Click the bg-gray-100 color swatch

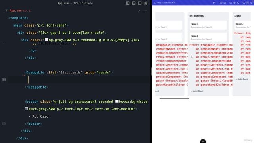click(46, 40)
